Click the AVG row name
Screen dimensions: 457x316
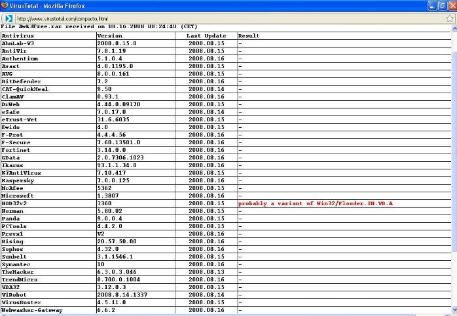coord(7,74)
